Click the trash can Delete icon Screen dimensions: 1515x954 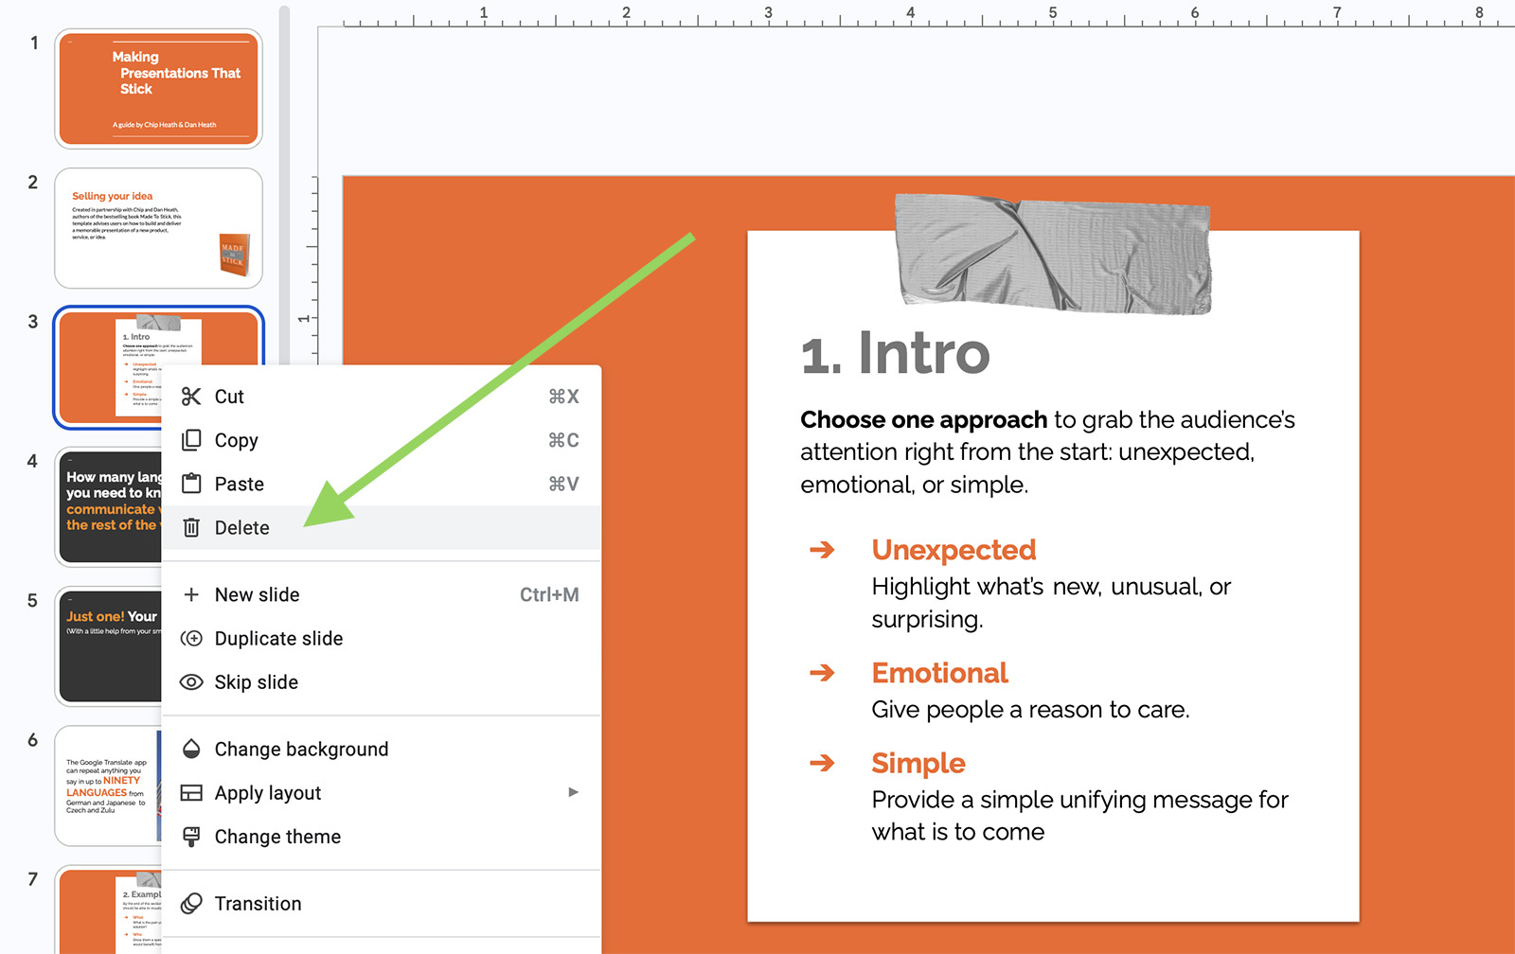[192, 527]
